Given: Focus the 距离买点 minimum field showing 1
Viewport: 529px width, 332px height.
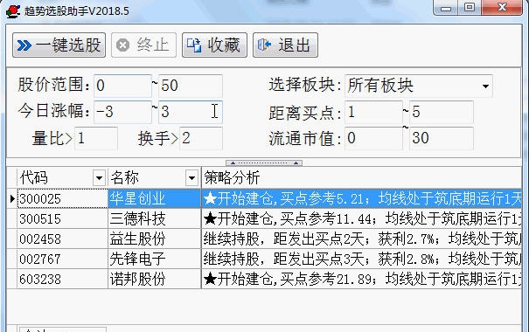Looking at the screenshot, I should point(374,112).
